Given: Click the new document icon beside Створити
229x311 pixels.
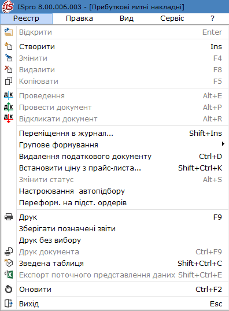Looking at the screenshot, I should pyautogui.click(x=9, y=46).
